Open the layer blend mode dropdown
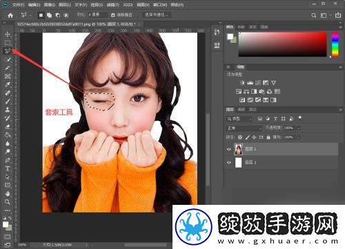Screen dimensions: 345x249 244,128
